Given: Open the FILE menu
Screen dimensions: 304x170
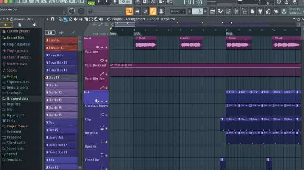Looking at the screenshot, I should [x=17, y=1].
